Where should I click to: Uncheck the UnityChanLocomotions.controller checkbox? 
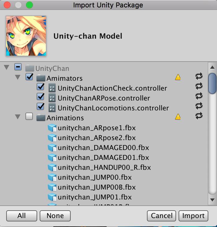[41, 106]
